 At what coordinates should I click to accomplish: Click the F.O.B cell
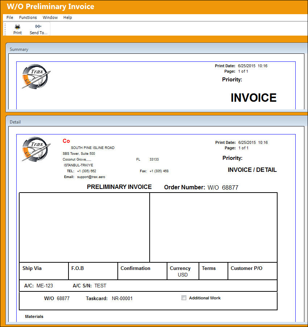[x=93, y=271]
